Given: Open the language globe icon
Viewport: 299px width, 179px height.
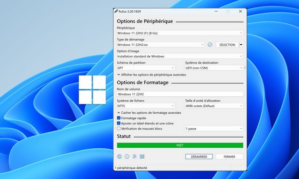Looking at the screenshot, I should click(x=120, y=157).
